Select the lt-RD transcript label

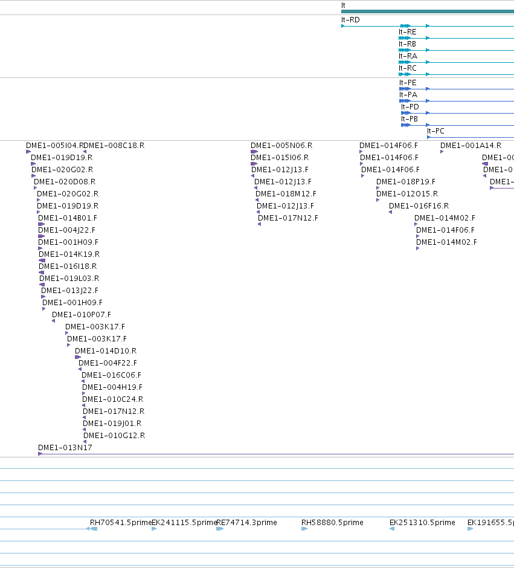pos(350,20)
